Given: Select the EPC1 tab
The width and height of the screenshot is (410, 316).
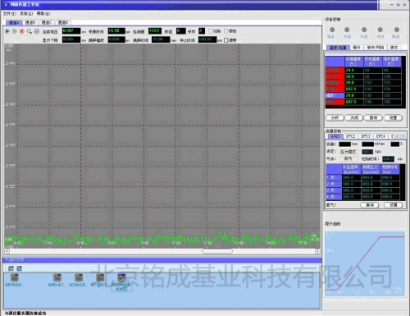Looking at the screenshot, I should tap(335, 136).
